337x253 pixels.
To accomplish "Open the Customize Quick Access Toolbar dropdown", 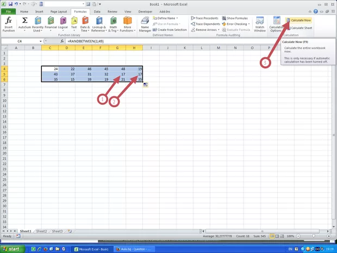I will 100,4.
